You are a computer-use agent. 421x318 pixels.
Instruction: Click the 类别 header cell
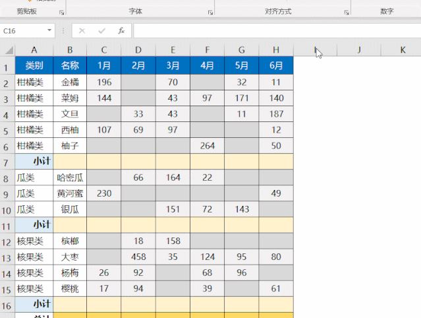34,66
